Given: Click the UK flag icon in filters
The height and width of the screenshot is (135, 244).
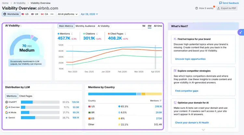Looking at the screenshot, I should coord(32,14).
